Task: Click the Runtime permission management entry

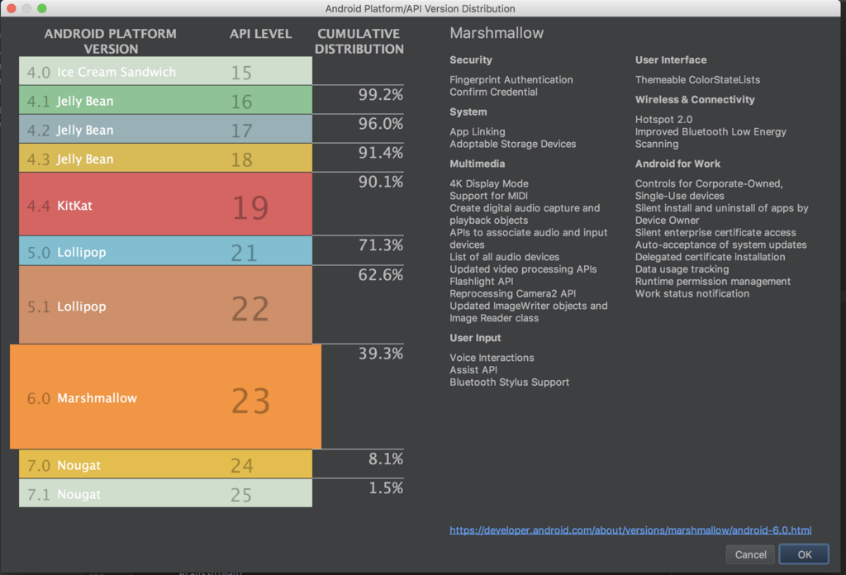Action: pyautogui.click(x=713, y=282)
